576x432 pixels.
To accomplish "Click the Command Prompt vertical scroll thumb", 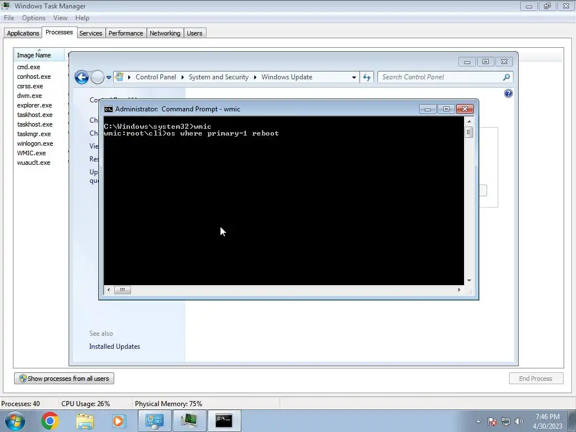I will click(469, 132).
